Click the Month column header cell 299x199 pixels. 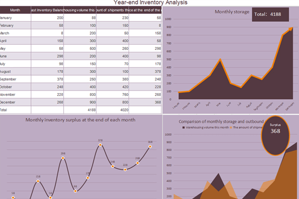[15, 9]
